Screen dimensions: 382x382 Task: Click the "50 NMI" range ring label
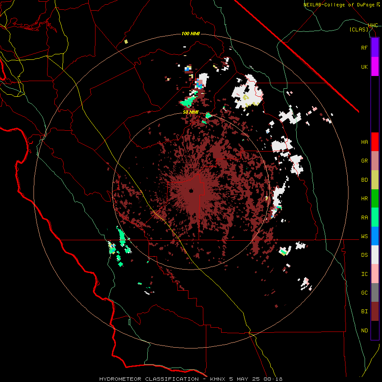coord(191,112)
